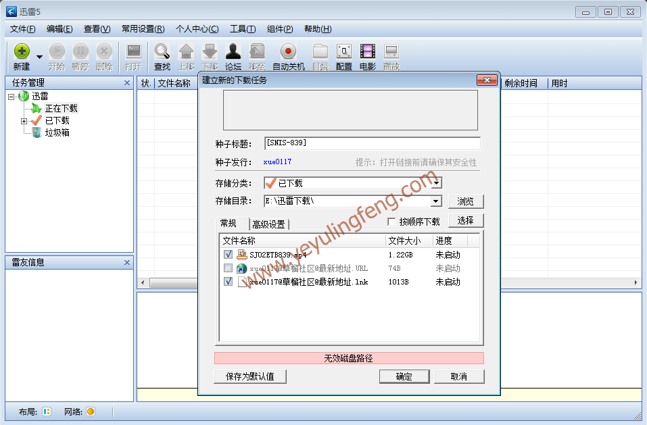647x425 pixels.
Task: Open the 文件(F) menu
Action: [x=23, y=29]
